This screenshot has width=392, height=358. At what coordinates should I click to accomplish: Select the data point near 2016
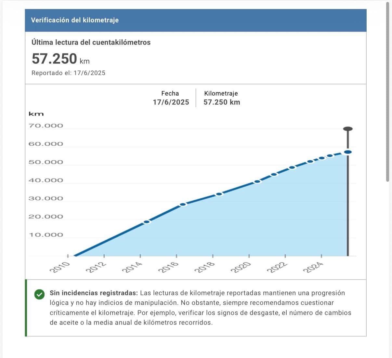point(183,205)
